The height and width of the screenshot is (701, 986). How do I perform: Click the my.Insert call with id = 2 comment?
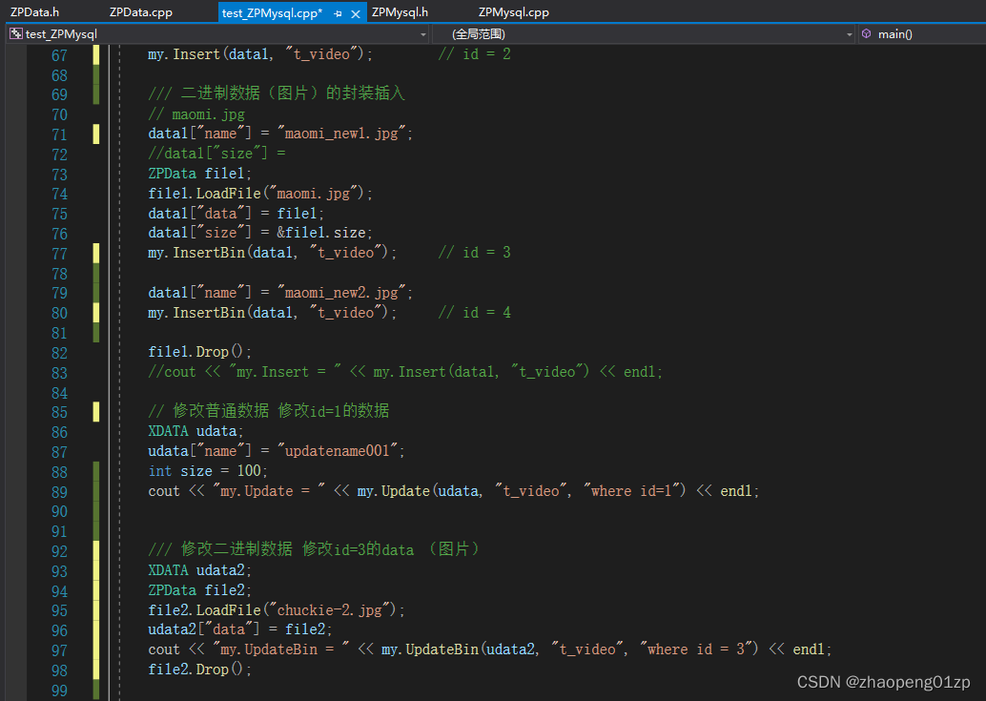pos(260,54)
